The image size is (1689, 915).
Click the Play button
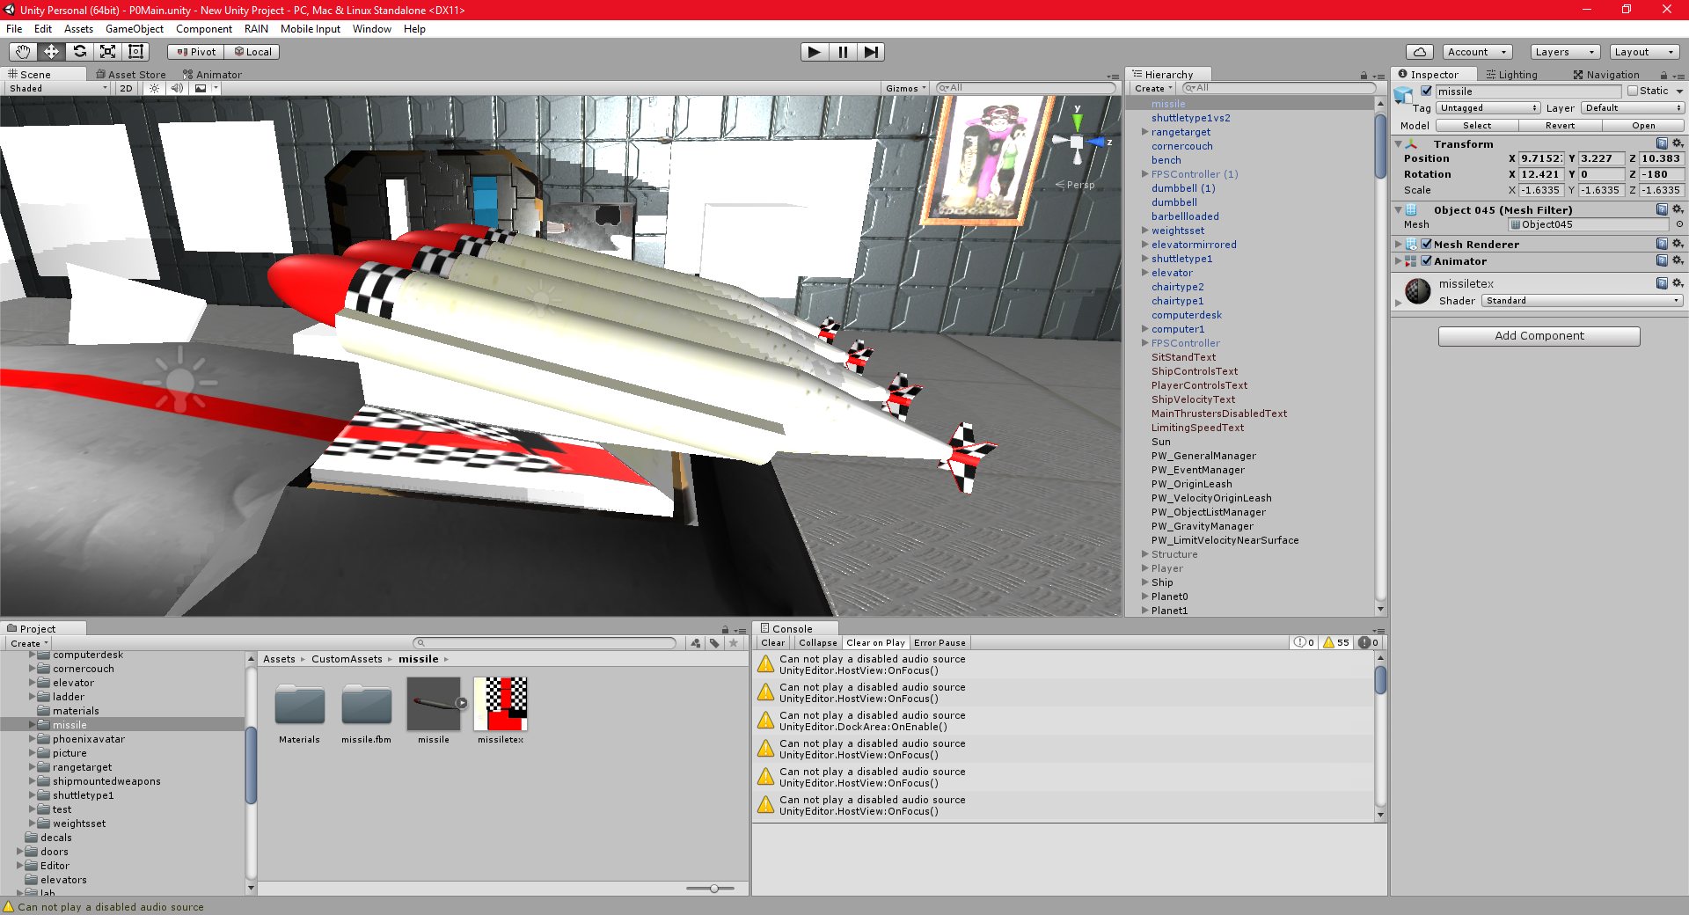click(815, 52)
